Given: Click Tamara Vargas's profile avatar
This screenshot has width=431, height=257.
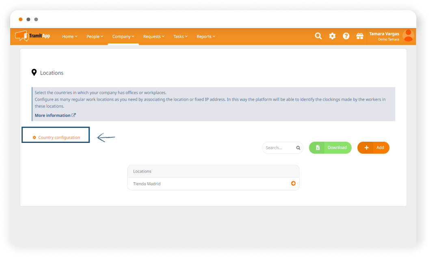Looking at the screenshot, I should pyautogui.click(x=408, y=36).
